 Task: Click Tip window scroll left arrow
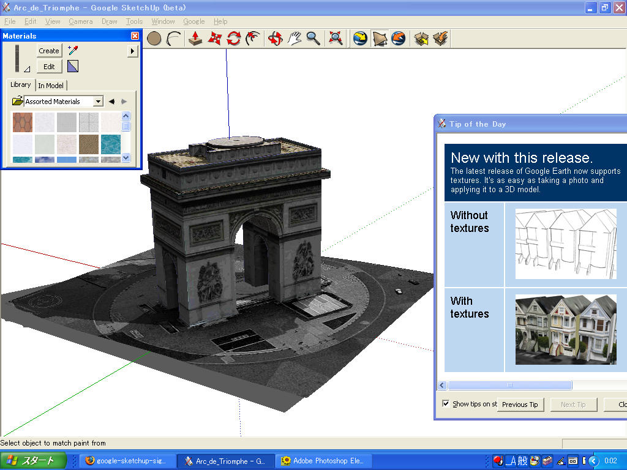(442, 386)
